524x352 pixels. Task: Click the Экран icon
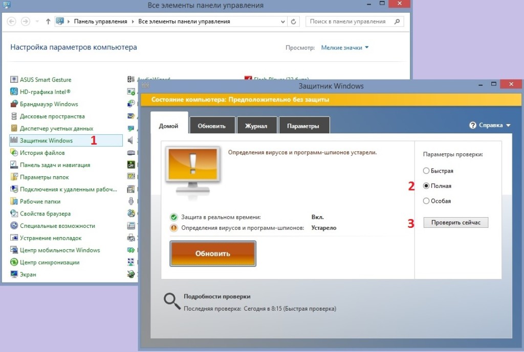14,274
